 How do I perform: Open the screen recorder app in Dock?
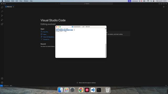click(87, 90)
